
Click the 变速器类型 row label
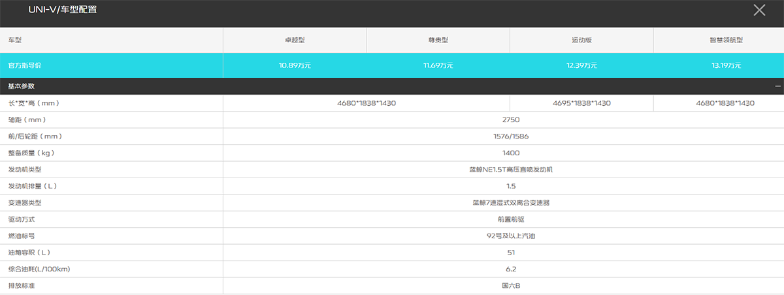tap(25, 203)
